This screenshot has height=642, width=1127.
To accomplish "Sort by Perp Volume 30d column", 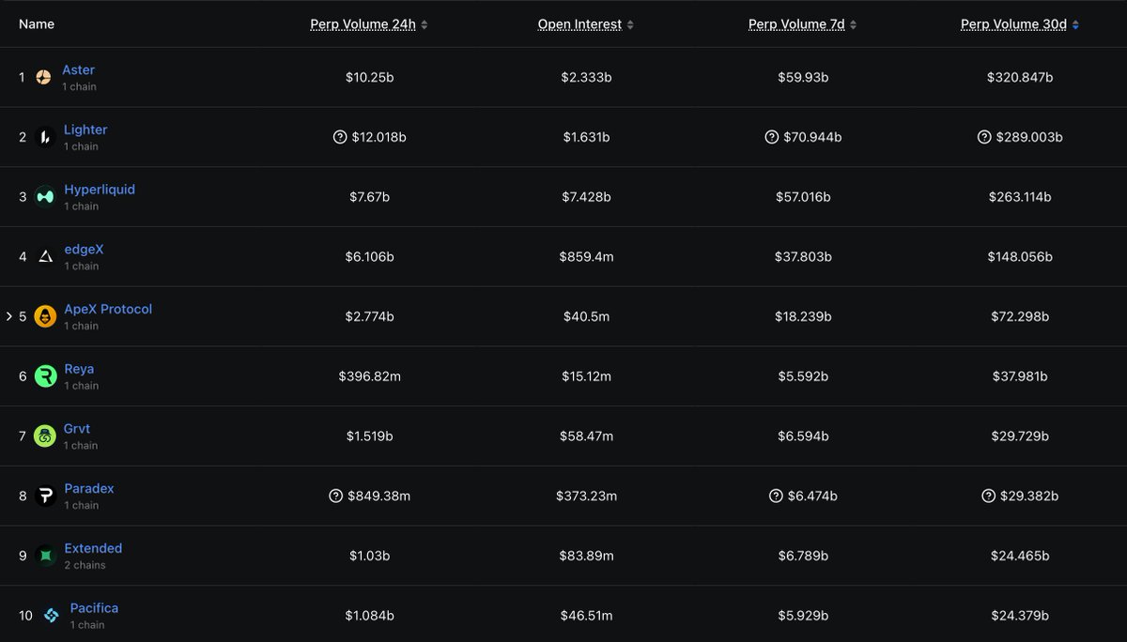I will pos(1013,24).
